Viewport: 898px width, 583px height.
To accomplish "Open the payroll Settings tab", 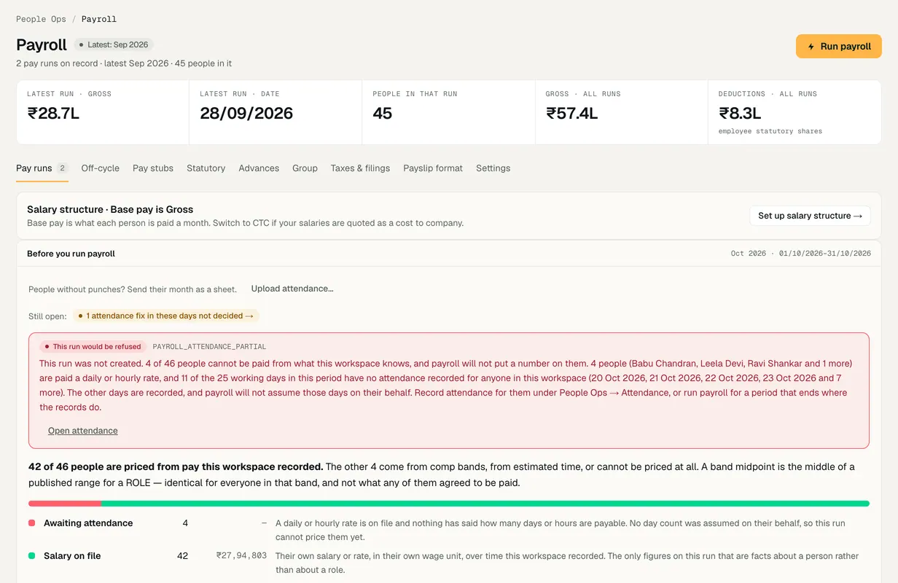I will click(493, 168).
